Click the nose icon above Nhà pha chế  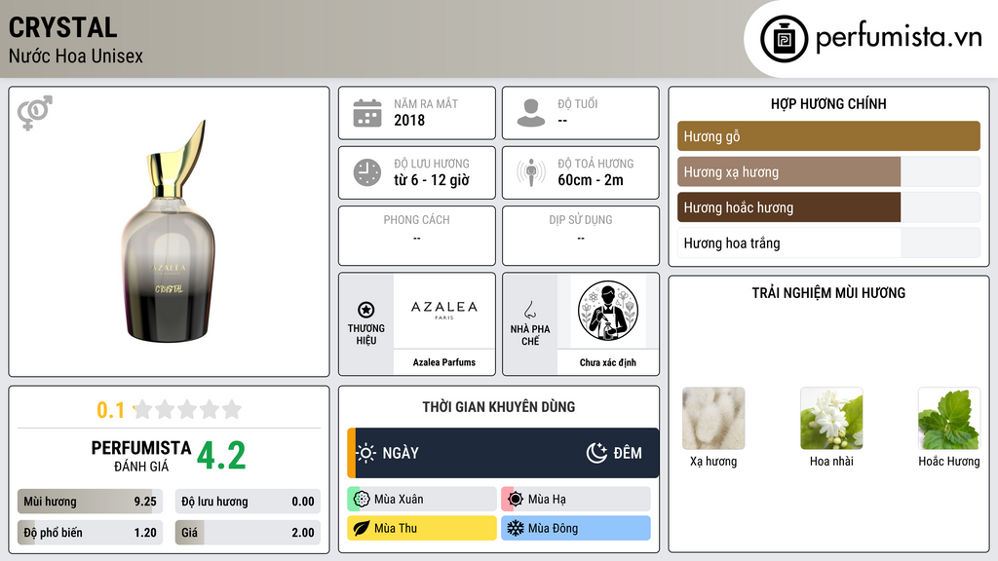[529, 311]
